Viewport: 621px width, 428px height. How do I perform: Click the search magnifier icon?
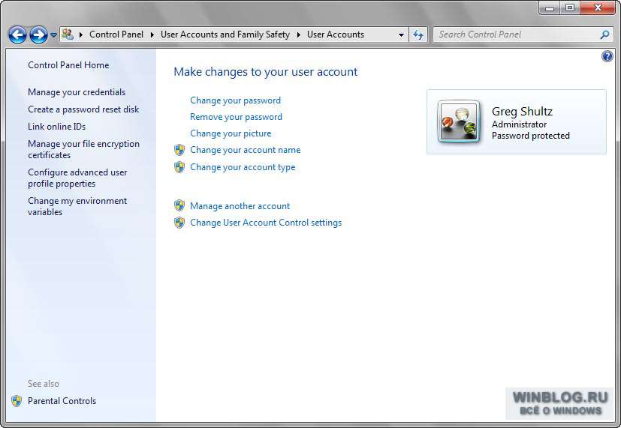(604, 34)
